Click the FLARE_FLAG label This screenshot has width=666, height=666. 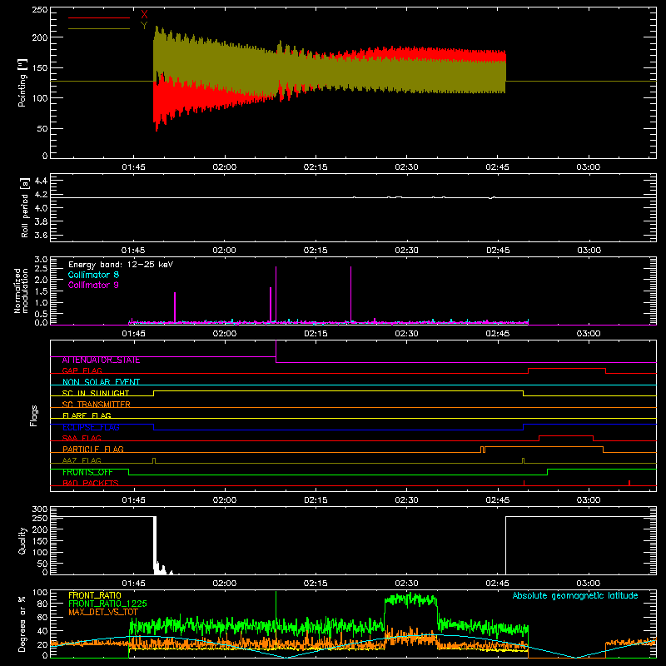click(x=87, y=415)
